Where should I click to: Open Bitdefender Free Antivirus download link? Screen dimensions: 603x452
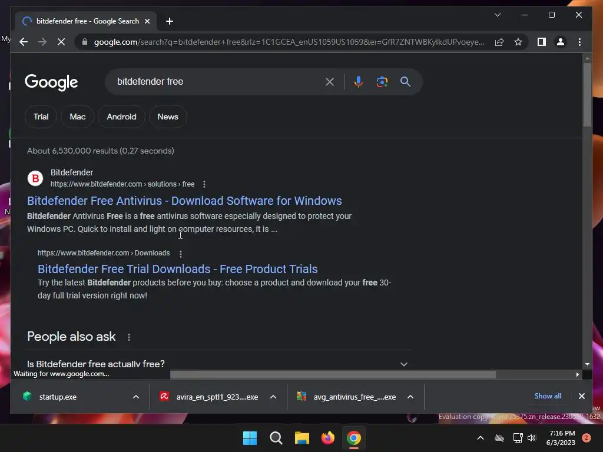tap(184, 201)
